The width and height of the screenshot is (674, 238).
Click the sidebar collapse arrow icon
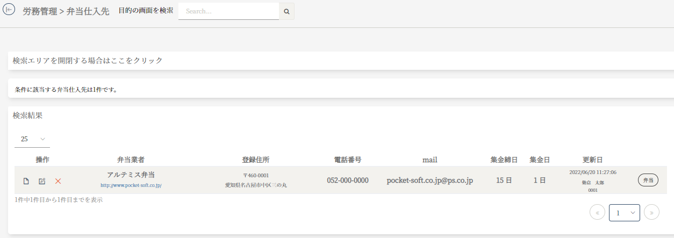[x=9, y=10]
